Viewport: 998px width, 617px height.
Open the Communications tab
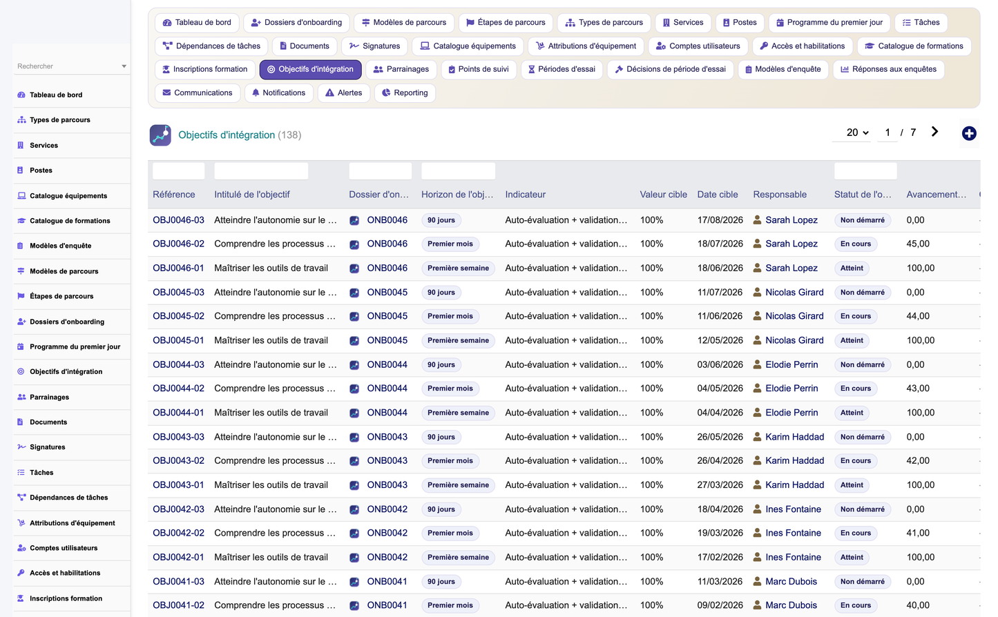pos(198,92)
